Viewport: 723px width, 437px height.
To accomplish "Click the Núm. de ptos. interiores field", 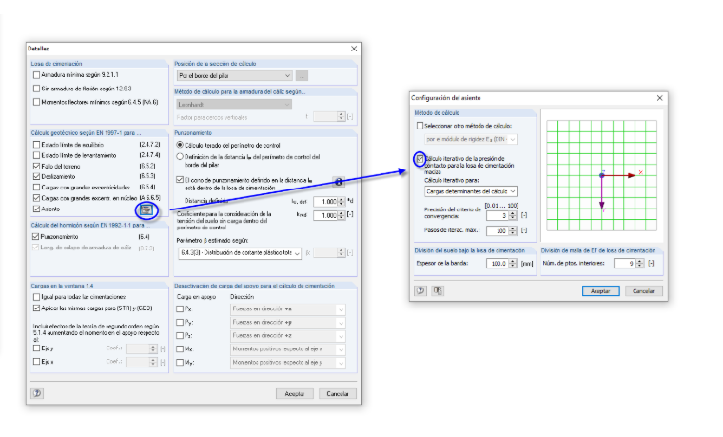I will [625, 264].
